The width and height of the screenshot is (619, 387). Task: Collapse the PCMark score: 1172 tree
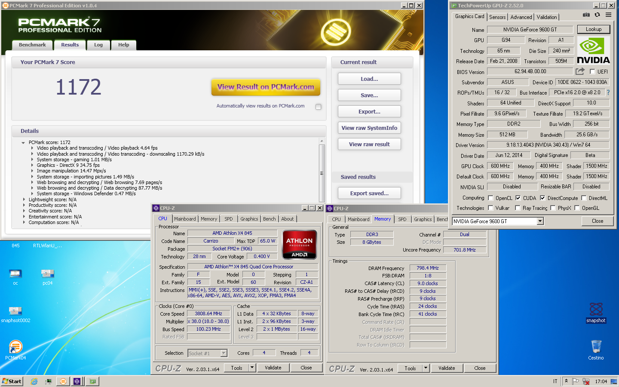[23, 143]
